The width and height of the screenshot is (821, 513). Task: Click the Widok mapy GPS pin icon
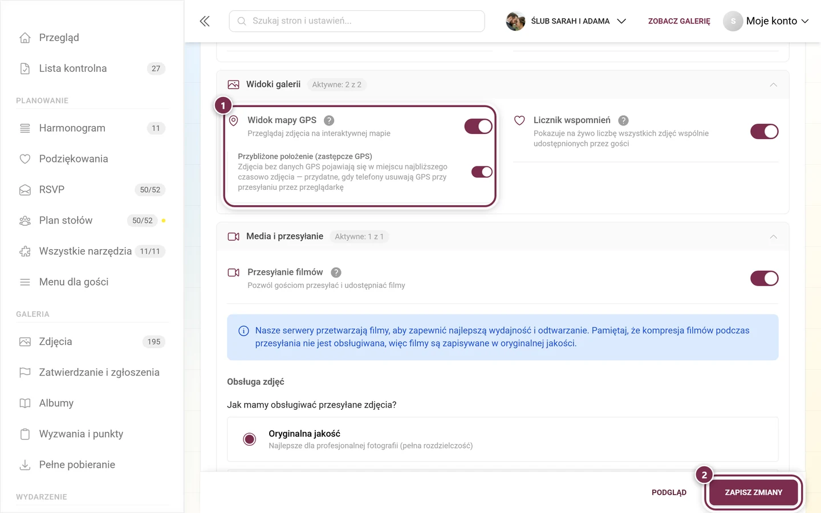point(233,121)
